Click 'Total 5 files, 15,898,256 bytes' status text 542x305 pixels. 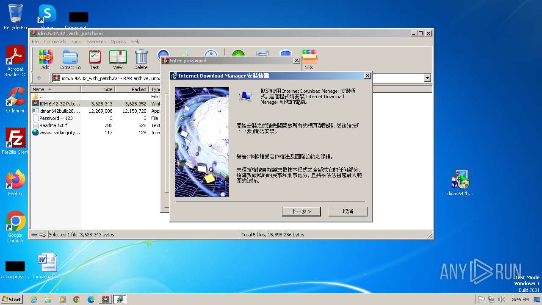(x=273, y=235)
